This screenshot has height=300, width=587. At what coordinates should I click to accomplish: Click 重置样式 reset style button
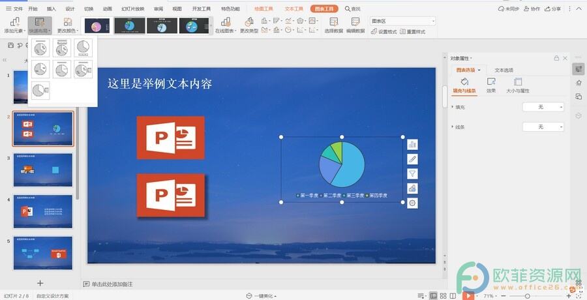(413, 32)
